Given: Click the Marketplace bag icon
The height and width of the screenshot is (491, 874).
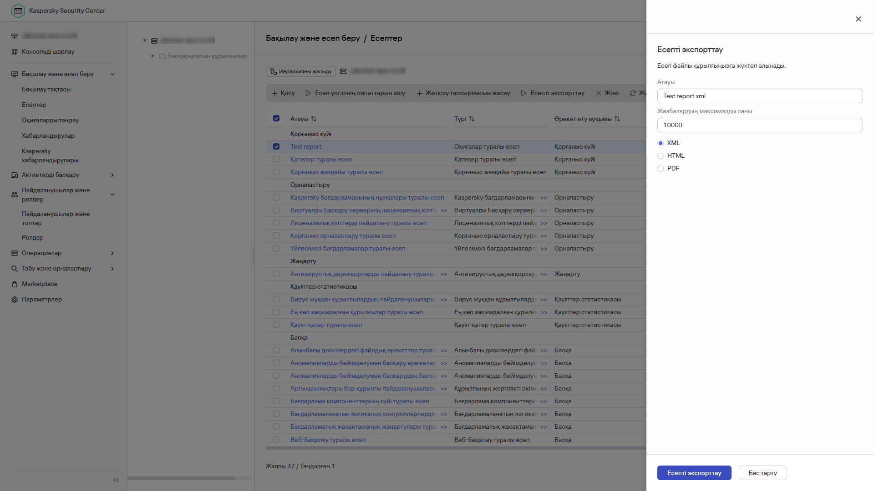Looking at the screenshot, I should (15, 284).
